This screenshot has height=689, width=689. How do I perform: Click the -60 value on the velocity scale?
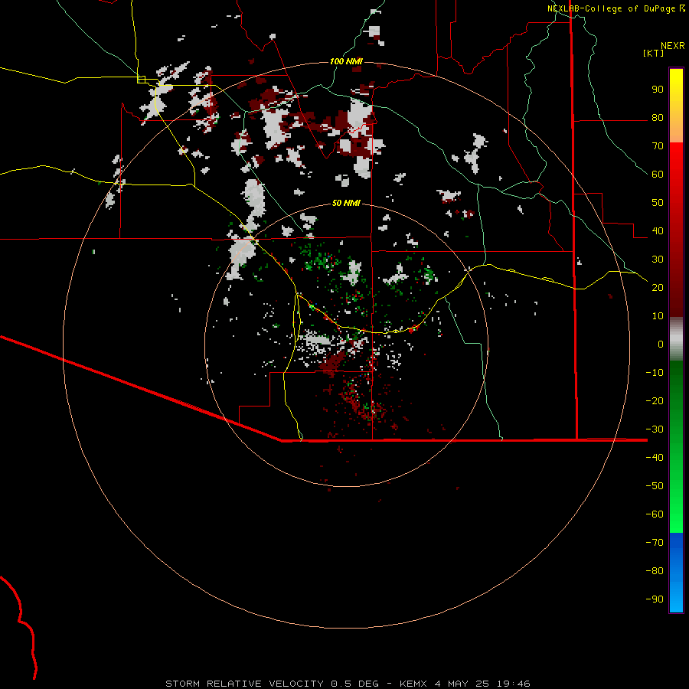655,514
